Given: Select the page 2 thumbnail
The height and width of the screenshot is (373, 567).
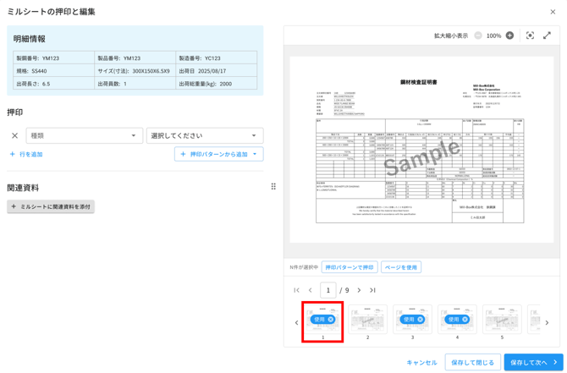Looking at the screenshot, I should (x=368, y=321).
